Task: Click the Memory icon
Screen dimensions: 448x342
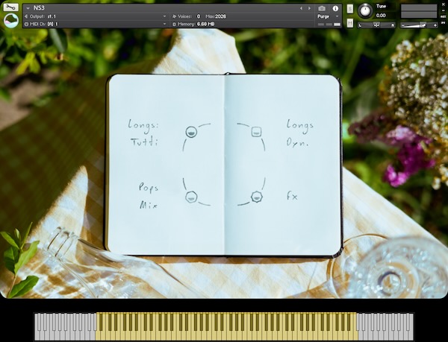Action: (174, 25)
